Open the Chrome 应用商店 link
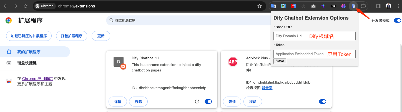The image size is (402, 112). click(37, 79)
